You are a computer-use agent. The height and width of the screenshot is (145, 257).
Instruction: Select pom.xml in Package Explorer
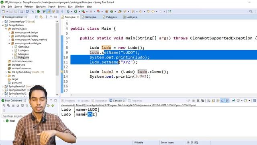(x=16, y=83)
